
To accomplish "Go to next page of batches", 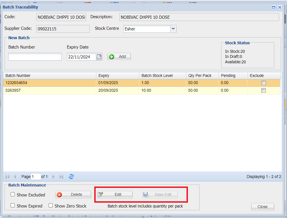I will [x=53, y=177].
